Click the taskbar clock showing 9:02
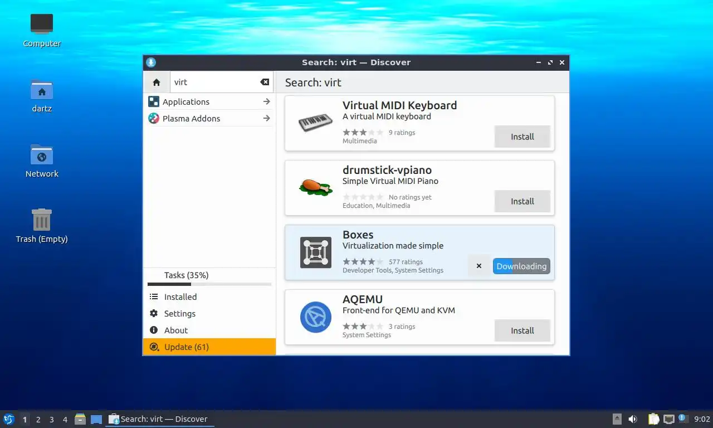 (702, 419)
